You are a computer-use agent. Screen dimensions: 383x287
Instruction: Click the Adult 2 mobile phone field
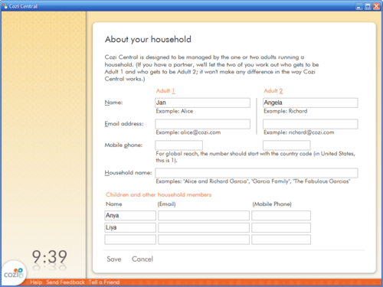(286, 145)
